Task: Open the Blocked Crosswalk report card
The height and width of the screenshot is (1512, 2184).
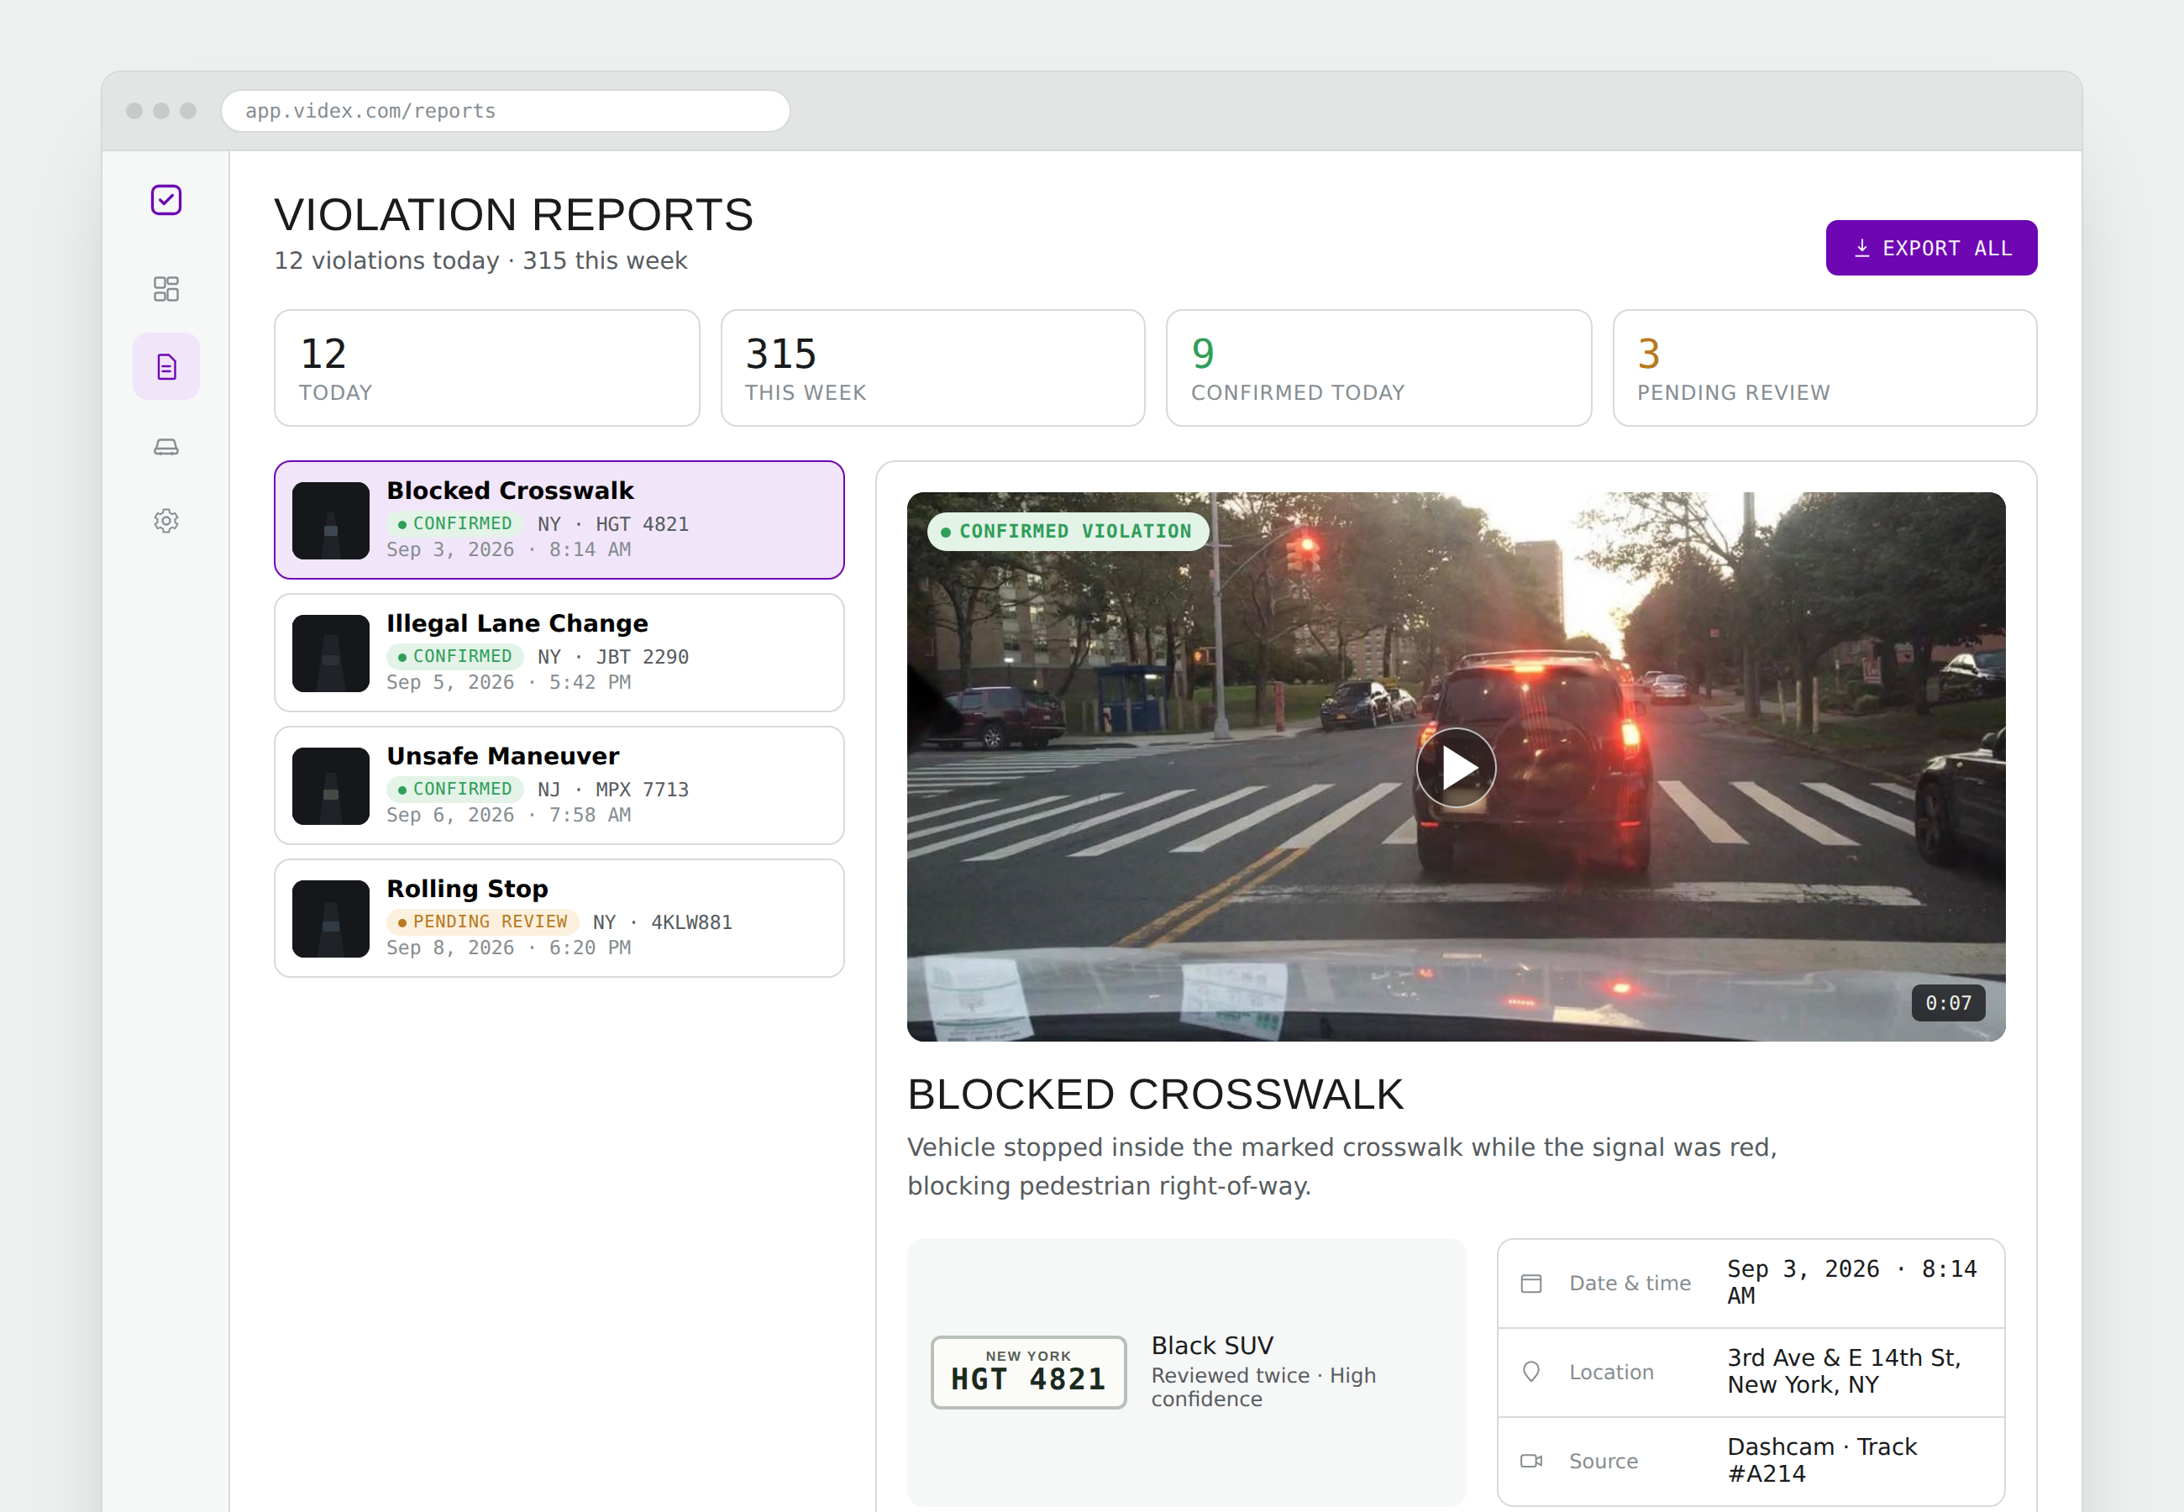Action: 559,520
